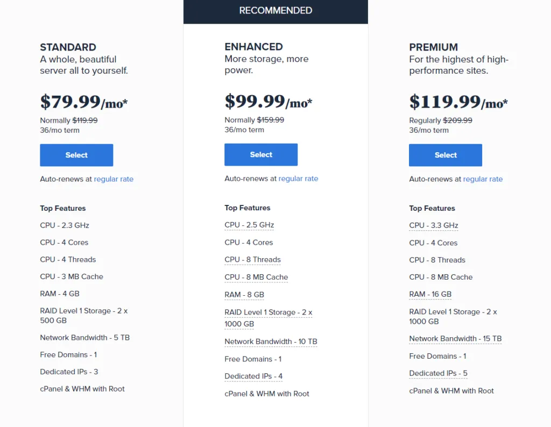Image resolution: width=551 pixels, height=427 pixels.
Task: View details for Enhanced CPU - 8 Threads
Action: (x=252, y=260)
